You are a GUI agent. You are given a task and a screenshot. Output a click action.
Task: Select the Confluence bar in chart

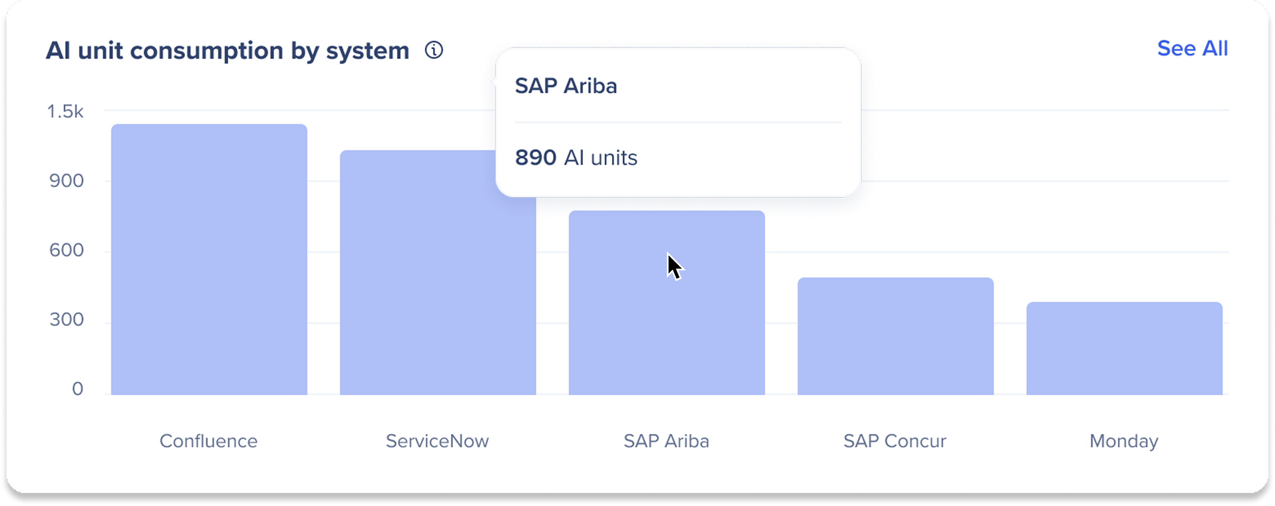209,260
